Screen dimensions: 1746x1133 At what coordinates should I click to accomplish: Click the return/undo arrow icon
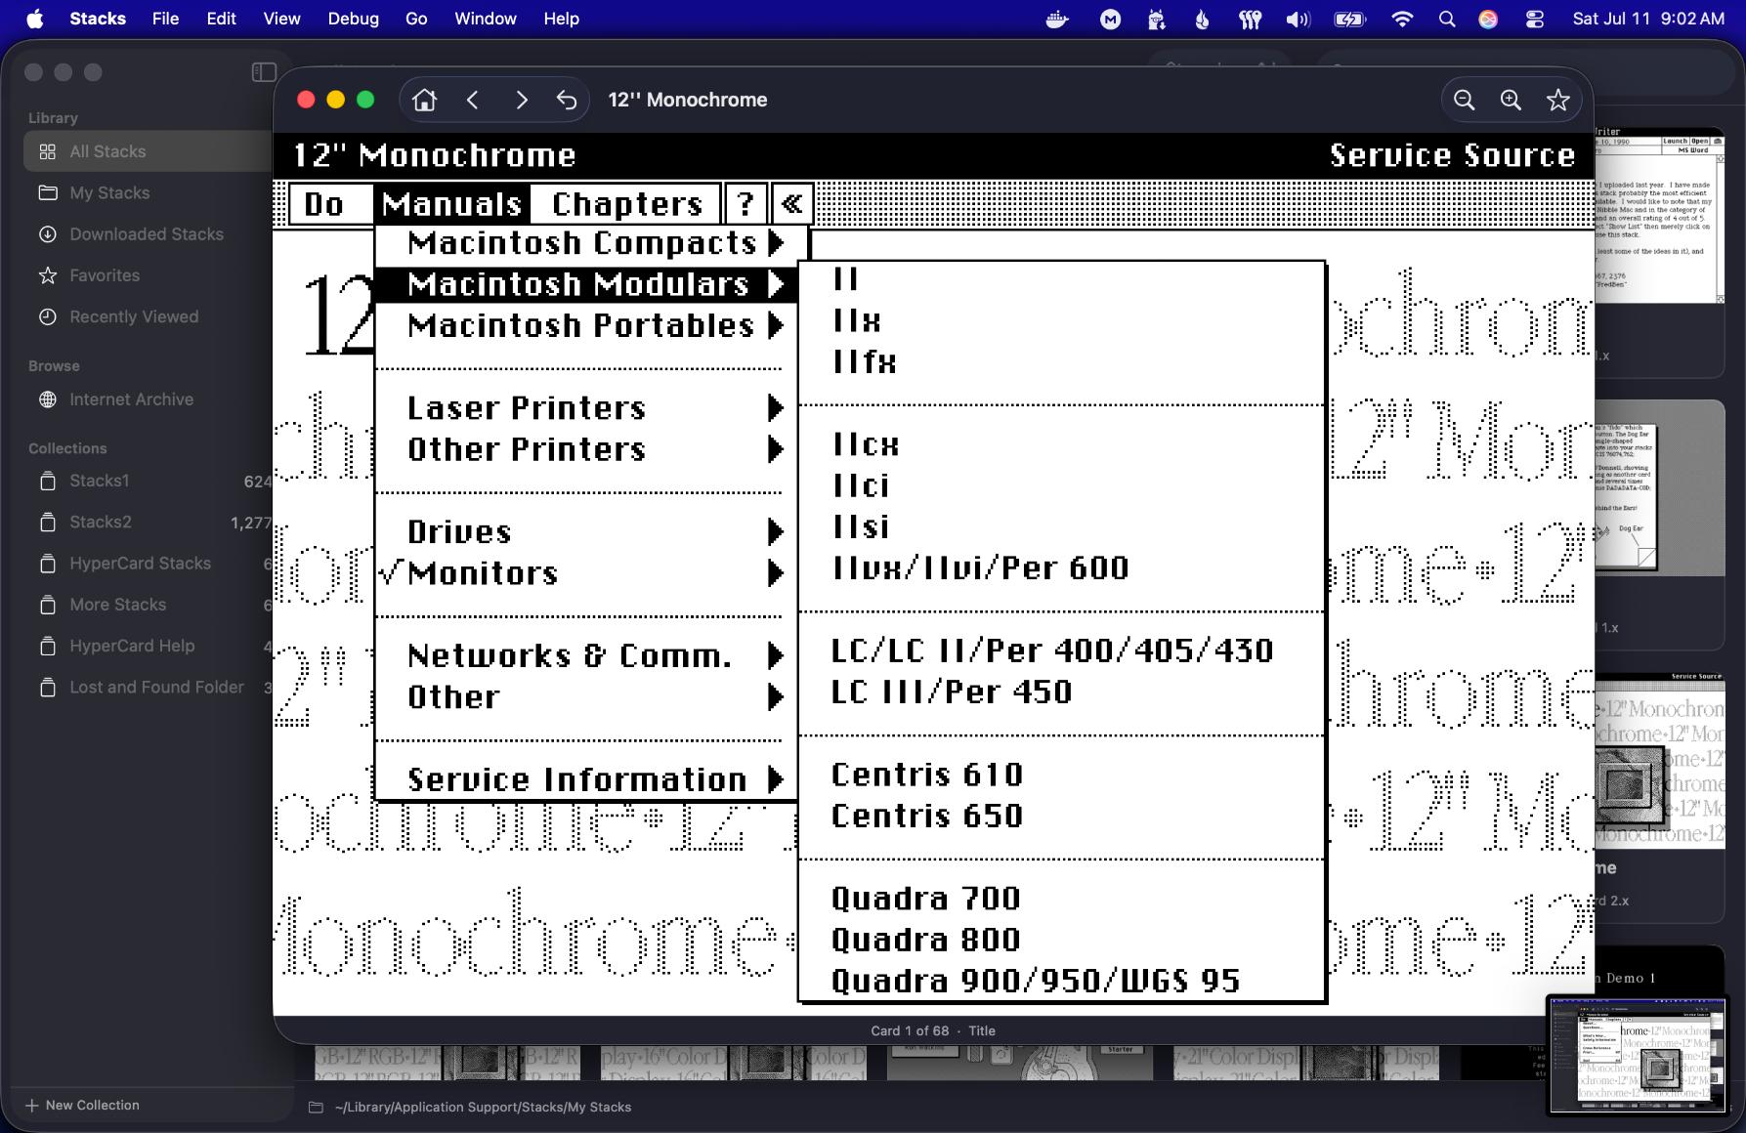(567, 100)
